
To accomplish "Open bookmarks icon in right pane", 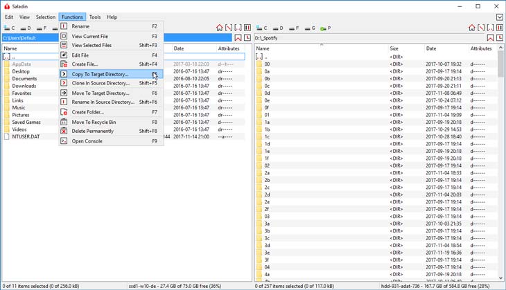I will point(490,38).
